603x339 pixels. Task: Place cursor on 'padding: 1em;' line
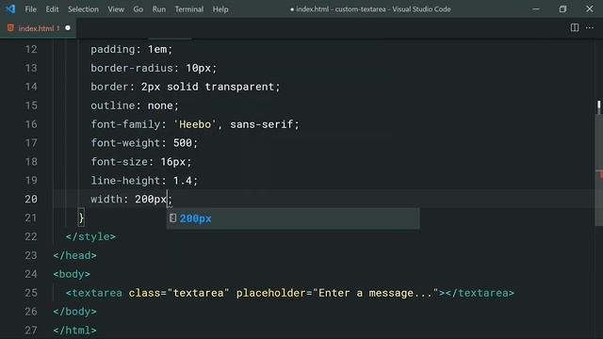pyautogui.click(x=132, y=49)
